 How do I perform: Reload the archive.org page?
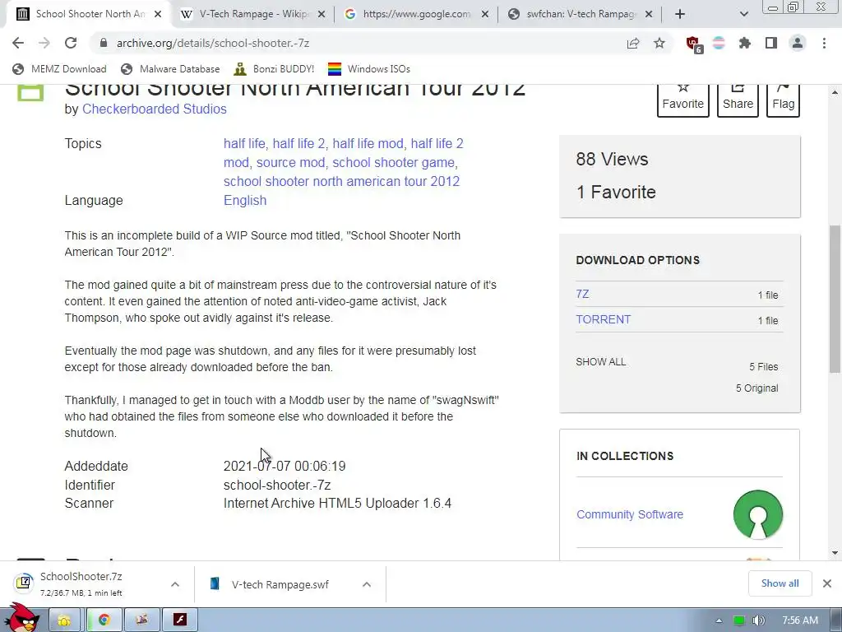tap(71, 43)
